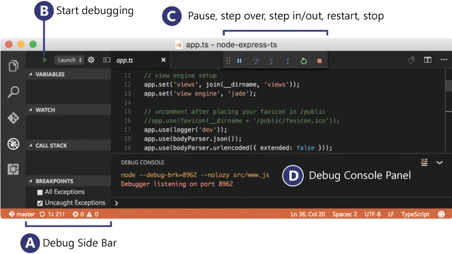
Task: Close the app.ts tab
Action: pos(164,60)
